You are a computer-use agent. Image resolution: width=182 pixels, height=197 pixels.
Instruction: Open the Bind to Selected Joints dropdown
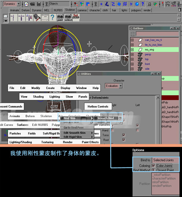pyautogui.click(x=166, y=160)
